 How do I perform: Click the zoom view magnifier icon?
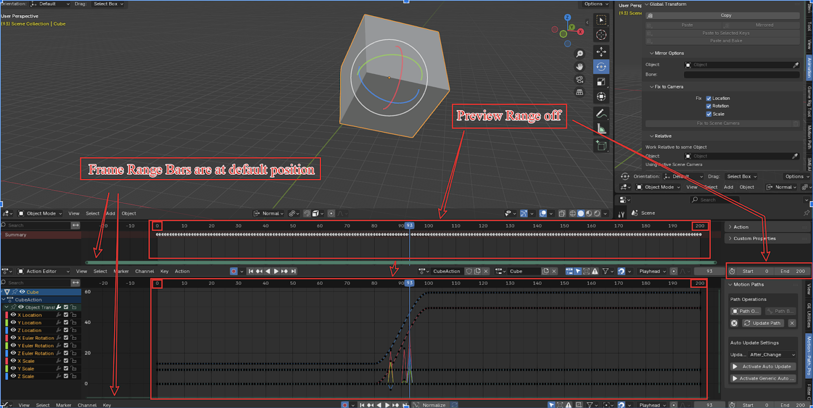click(579, 54)
